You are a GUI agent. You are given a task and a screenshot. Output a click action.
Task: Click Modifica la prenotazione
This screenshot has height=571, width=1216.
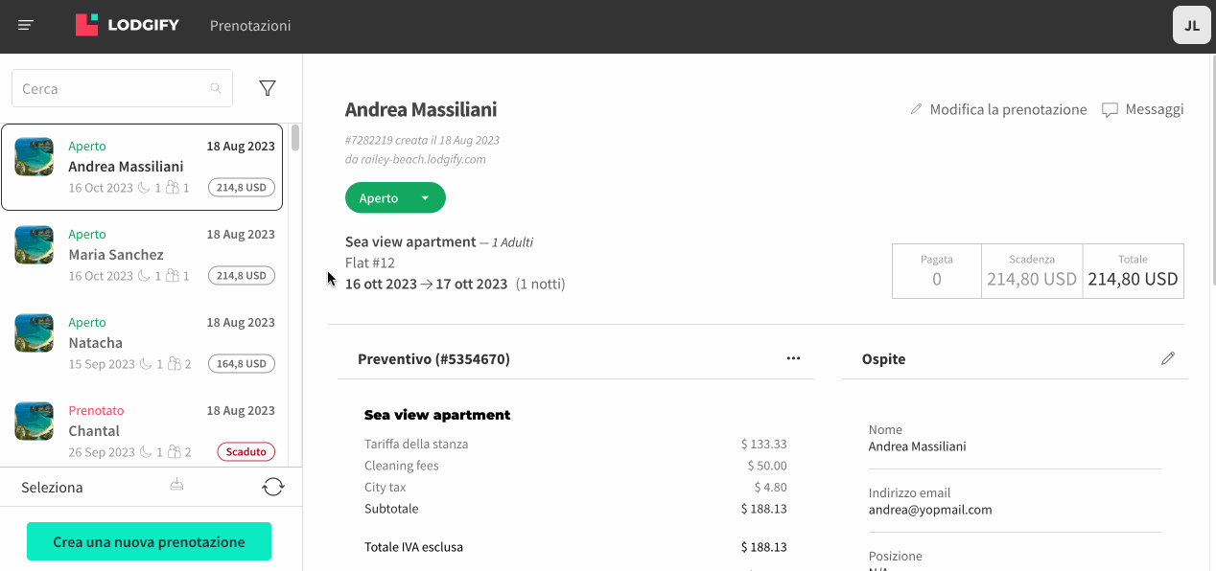pyautogui.click(x=998, y=109)
